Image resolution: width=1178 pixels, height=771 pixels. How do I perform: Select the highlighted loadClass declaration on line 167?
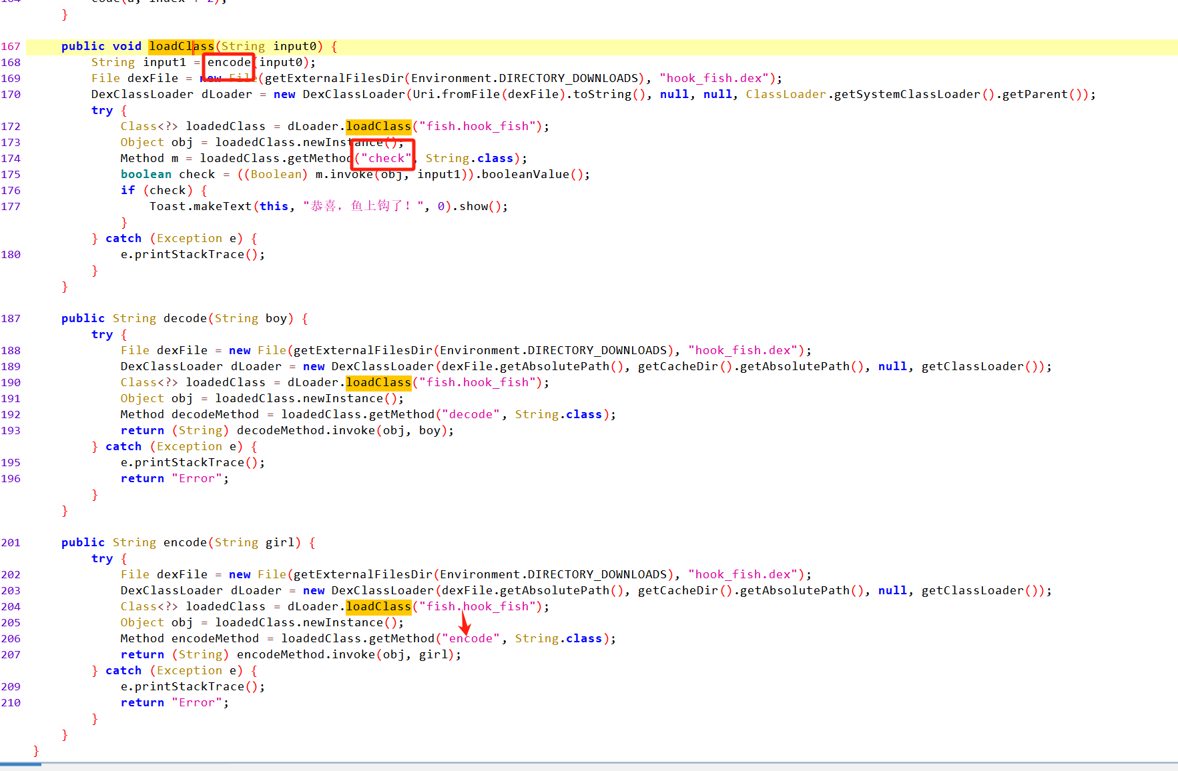(x=182, y=46)
